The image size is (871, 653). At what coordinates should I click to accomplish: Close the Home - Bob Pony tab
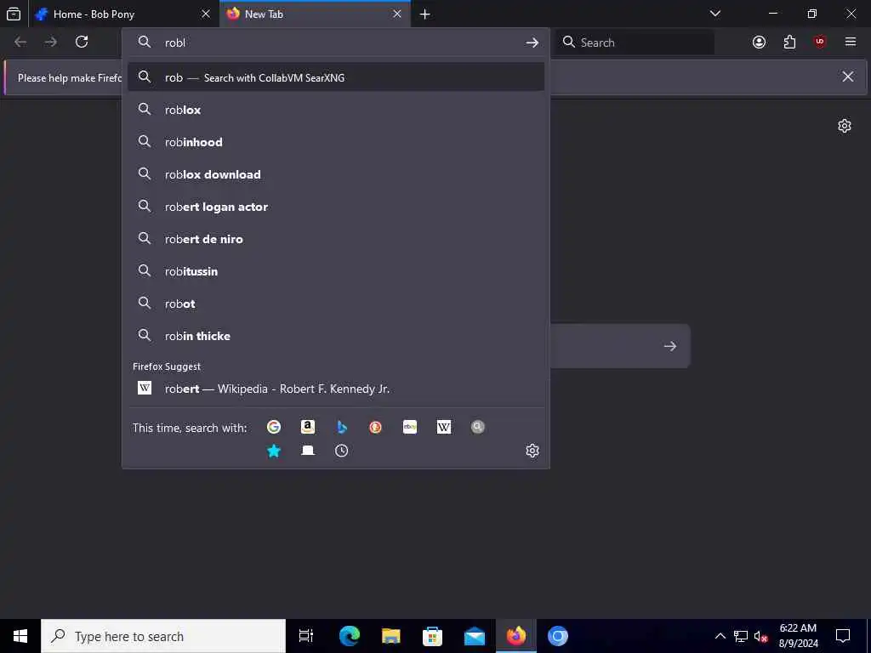pos(206,14)
